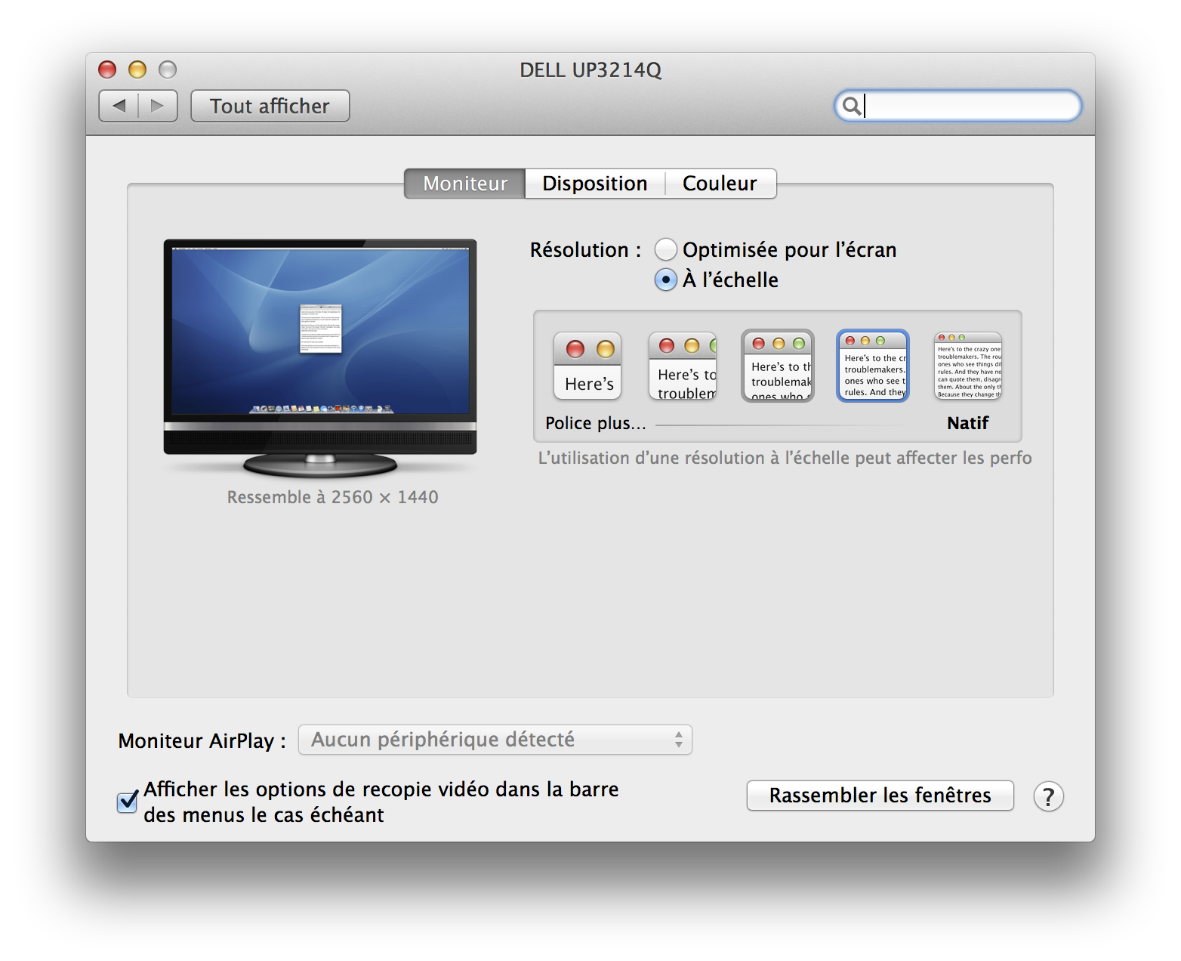
Task: Select Optimisée pour l'écran resolution option
Action: click(x=665, y=249)
